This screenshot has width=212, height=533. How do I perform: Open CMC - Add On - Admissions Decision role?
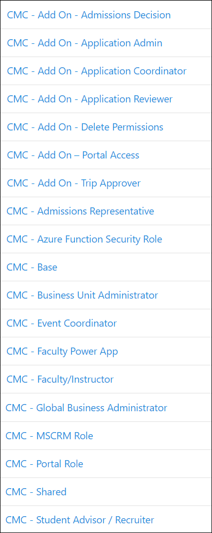coord(89,15)
